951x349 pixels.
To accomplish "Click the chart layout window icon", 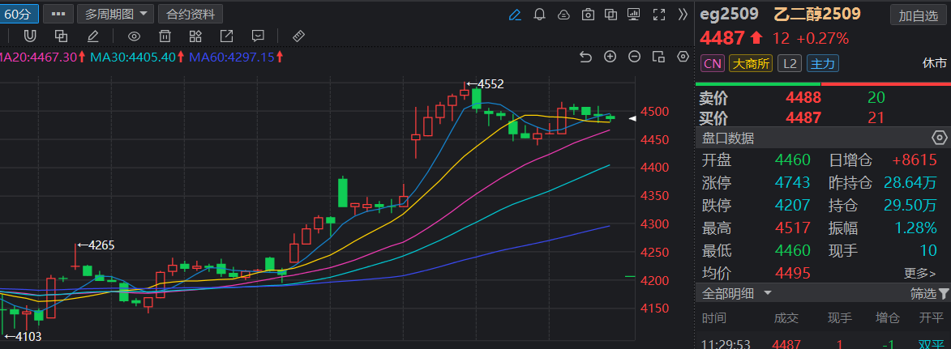I will [x=658, y=57].
